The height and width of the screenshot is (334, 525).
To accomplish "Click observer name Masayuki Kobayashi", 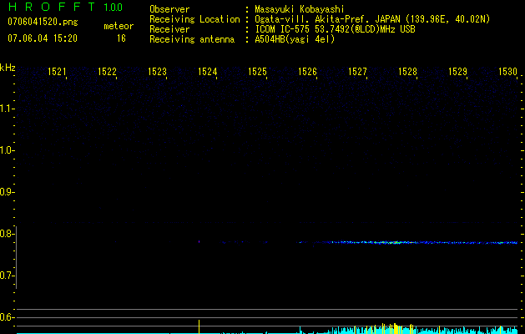I will pyautogui.click(x=300, y=9).
